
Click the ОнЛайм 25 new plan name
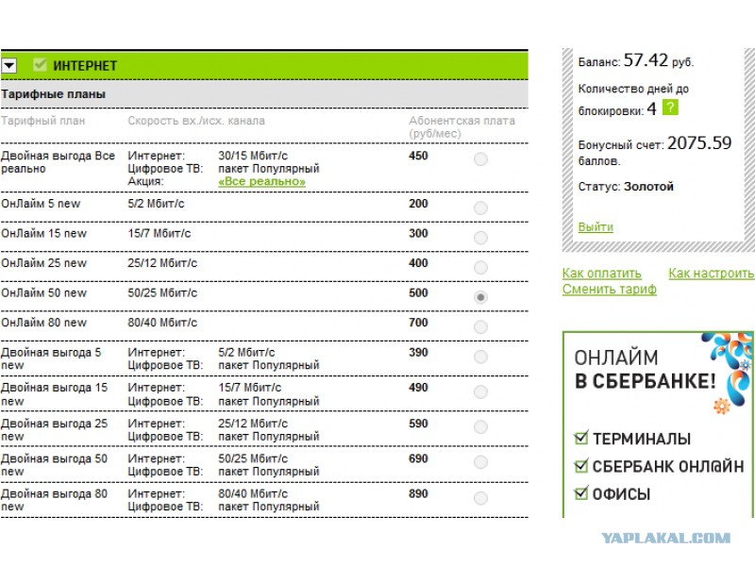click(43, 263)
